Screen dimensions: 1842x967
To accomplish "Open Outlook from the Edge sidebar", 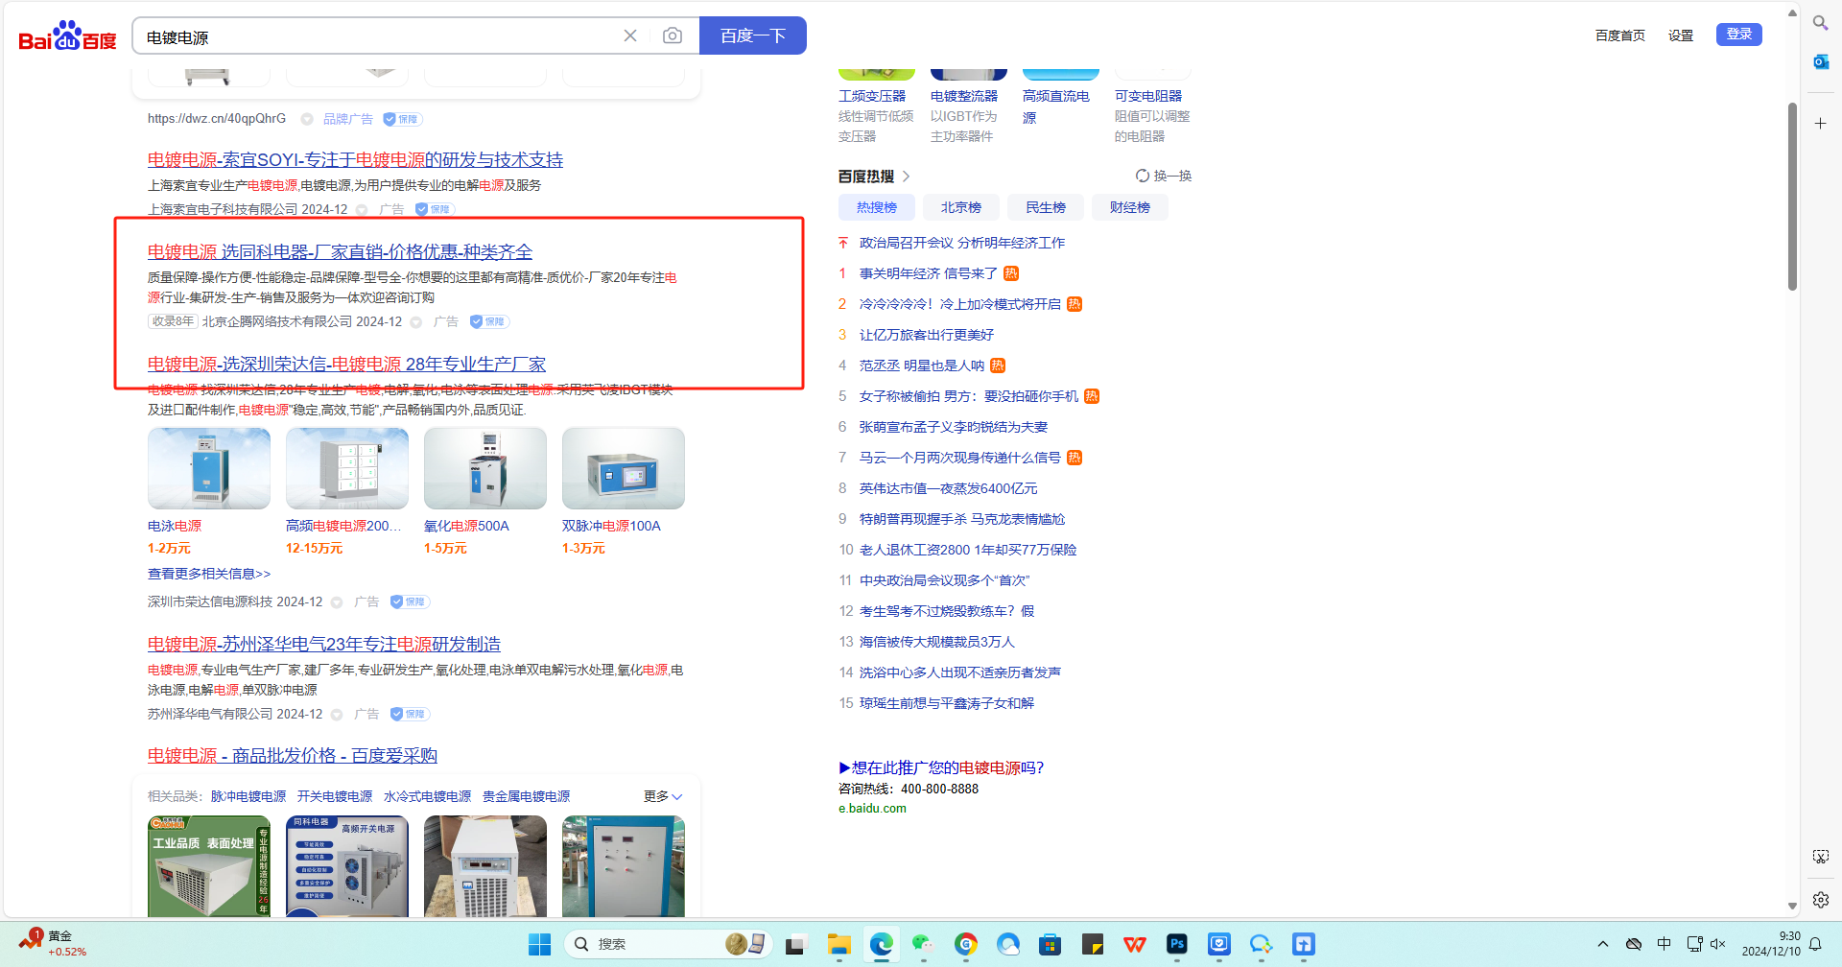I will point(1820,62).
